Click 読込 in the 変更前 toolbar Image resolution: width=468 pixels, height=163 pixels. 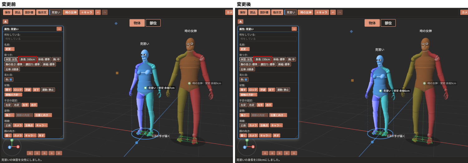(18, 12)
